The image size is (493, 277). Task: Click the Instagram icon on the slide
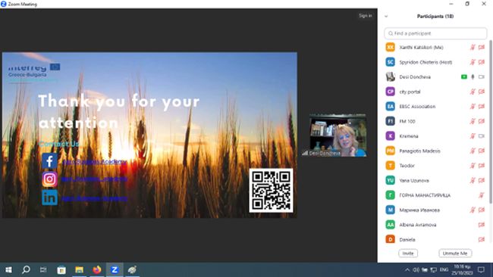(x=49, y=179)
